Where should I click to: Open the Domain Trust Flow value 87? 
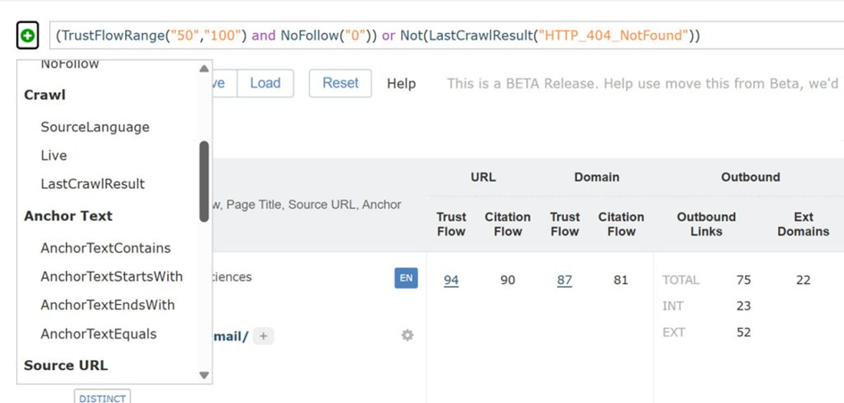[x=564, y=280]
